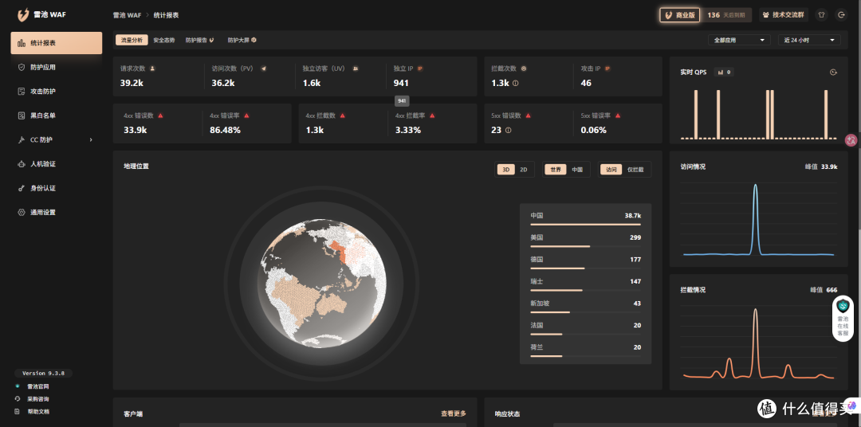Viewport: 861px width, 427px height.
Task: Click the warning icon beside 4xx 拦截数
Action: tap(342, 116)
